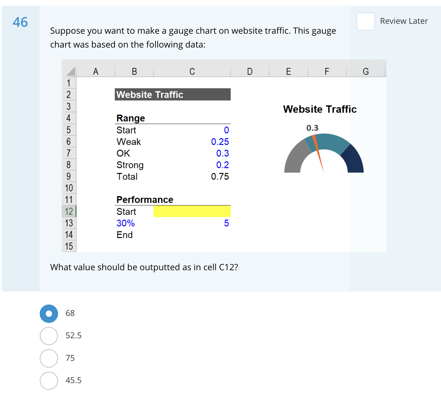441x396 pixels.
Task: Click the Strong value 0.2
Action: 223,165
